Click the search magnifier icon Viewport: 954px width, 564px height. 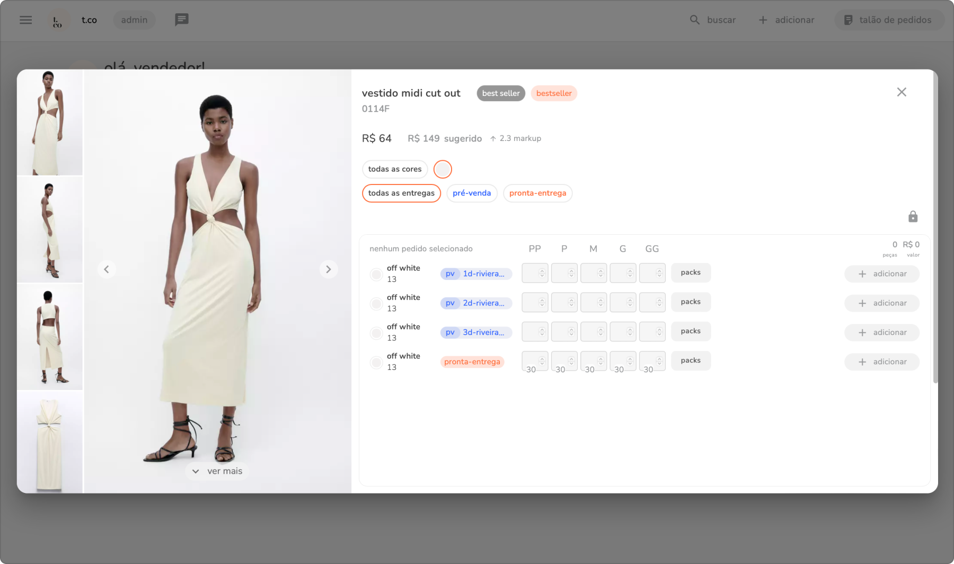coord(694,20)
